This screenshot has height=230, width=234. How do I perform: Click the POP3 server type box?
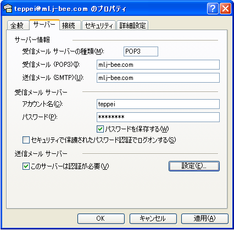point(141,51)
